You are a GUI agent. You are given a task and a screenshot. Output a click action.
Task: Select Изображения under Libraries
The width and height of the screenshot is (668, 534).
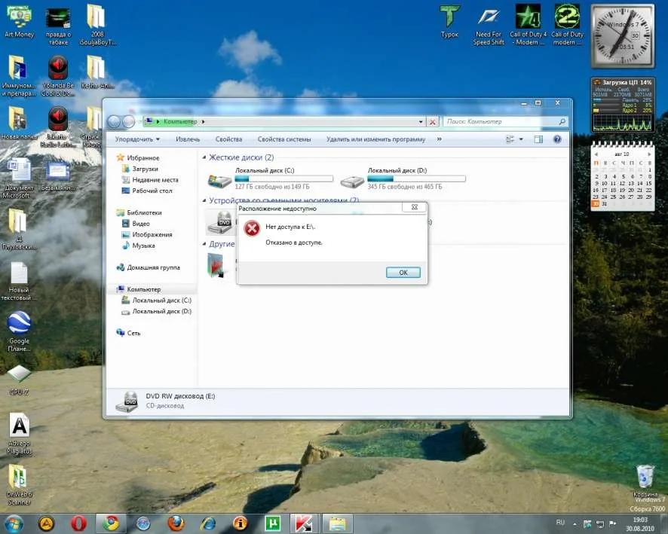[x=152, y=235]
